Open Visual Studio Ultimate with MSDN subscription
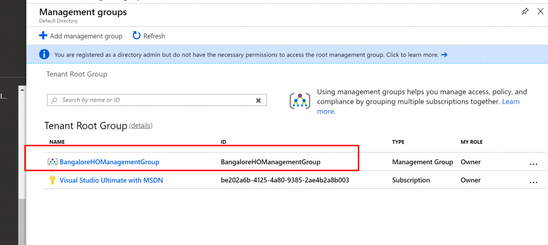548x245 pixels. (x=111, y=180)
